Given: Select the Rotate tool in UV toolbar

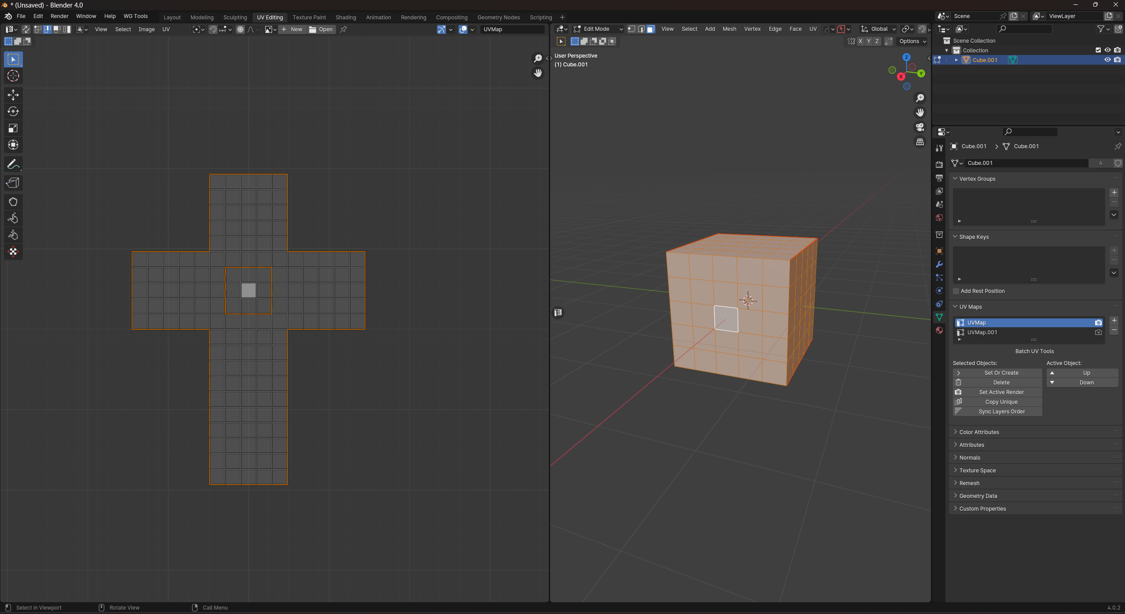Looking at the screenshot, I should coord(13,111).
